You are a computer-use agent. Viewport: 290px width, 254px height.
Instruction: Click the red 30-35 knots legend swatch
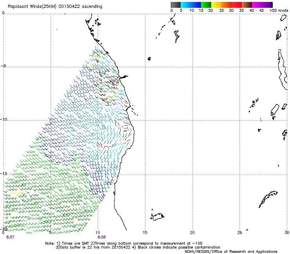click(237, 5)
